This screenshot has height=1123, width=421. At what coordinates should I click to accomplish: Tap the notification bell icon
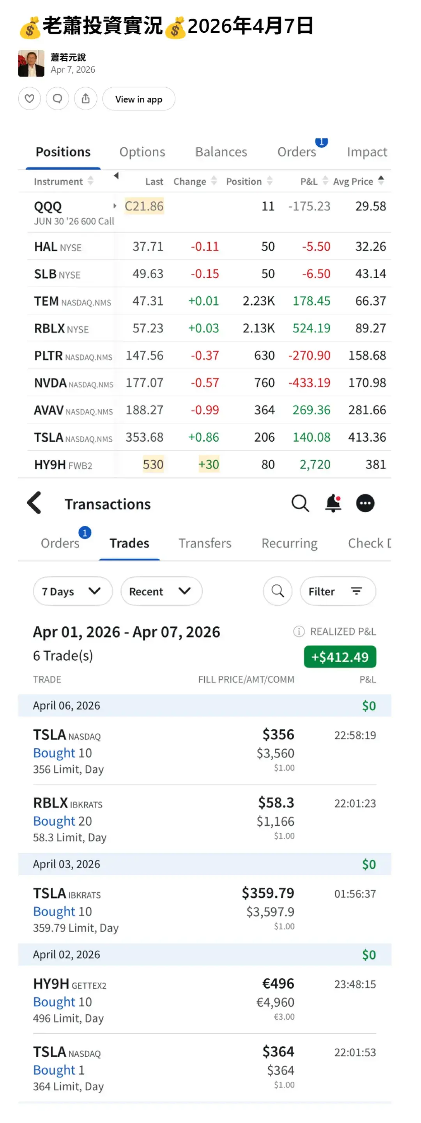tap(333, 503)
